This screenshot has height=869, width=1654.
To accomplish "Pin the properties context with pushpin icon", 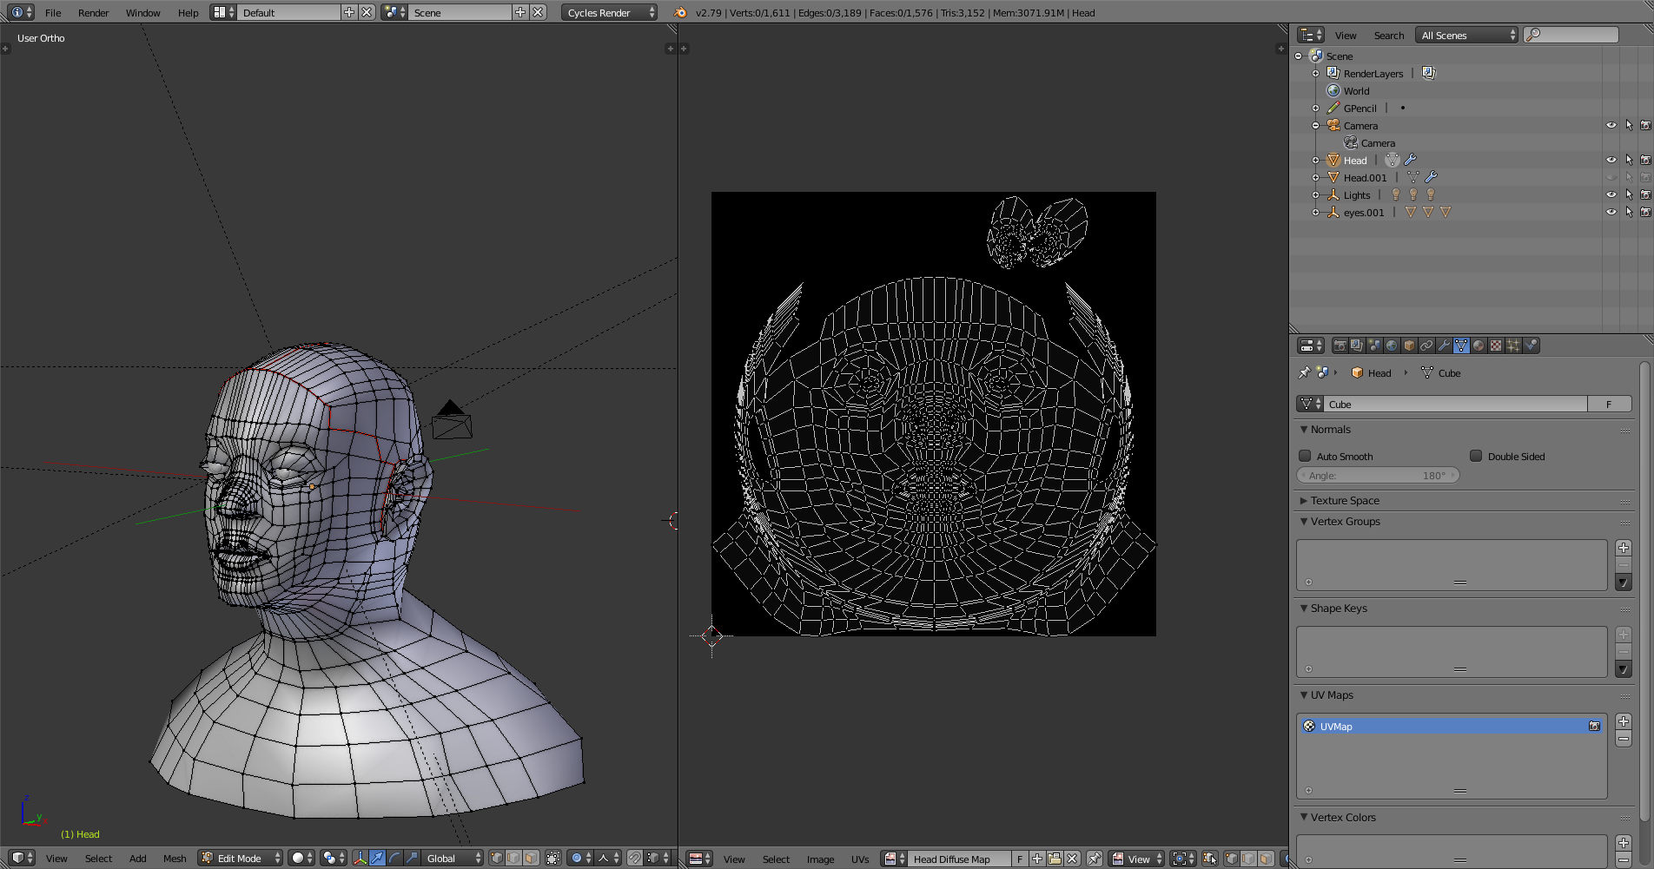I will point(1304,372).
